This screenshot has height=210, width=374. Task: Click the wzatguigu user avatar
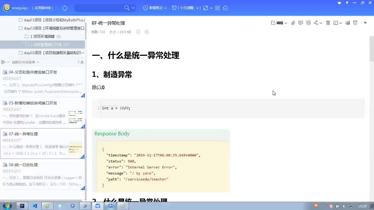[7, 8]
